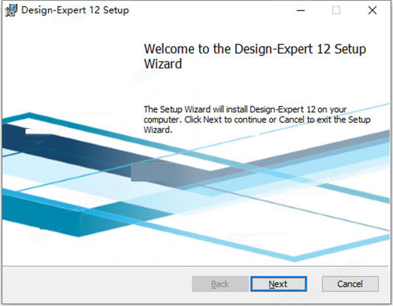Click the "Welcome to the Design-Expert 12 Setup Wizard" heading
The height and width of the screenshot is (306, 393).
click(255, 56)
